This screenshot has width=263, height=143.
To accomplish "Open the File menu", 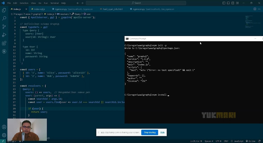I will click(x=9, y=3).
